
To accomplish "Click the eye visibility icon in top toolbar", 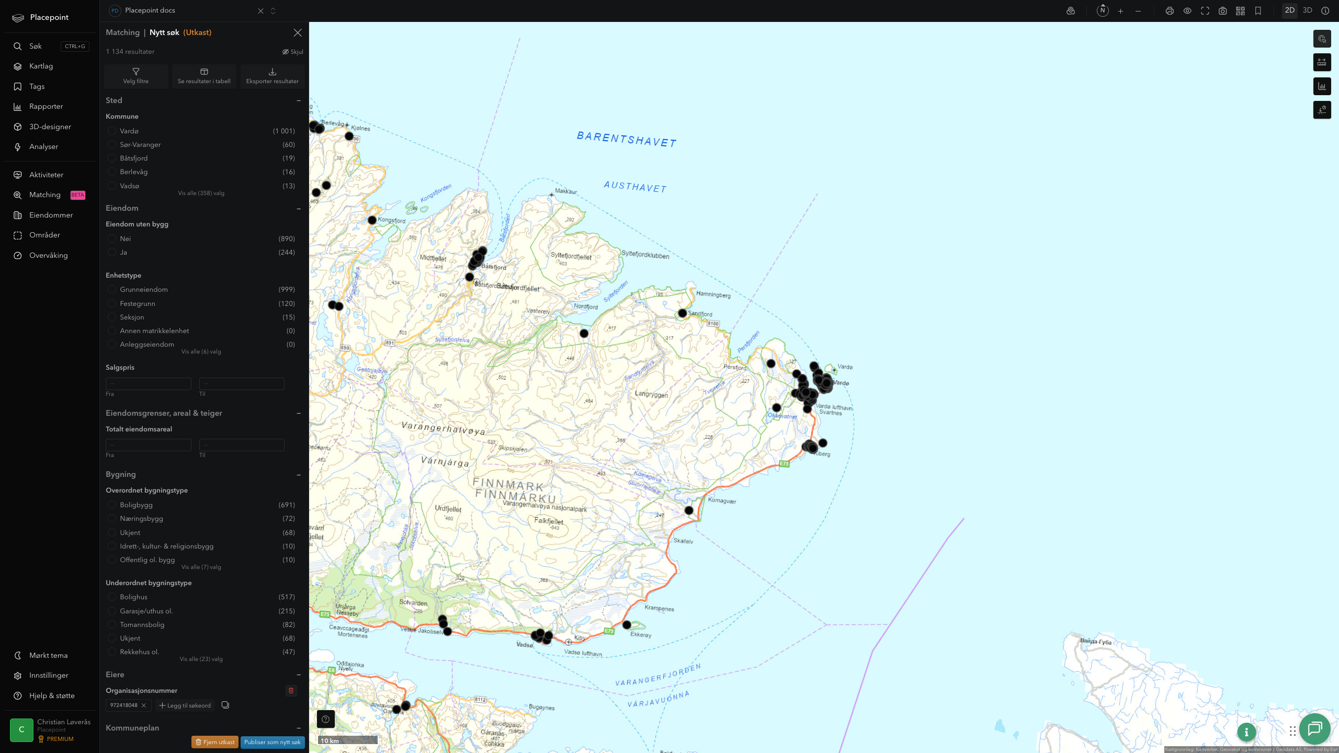I will [x=1187, y=11].
